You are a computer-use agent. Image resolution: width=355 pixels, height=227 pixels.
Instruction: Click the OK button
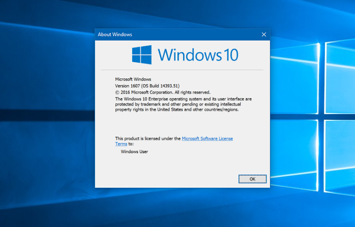coord(252,179)
